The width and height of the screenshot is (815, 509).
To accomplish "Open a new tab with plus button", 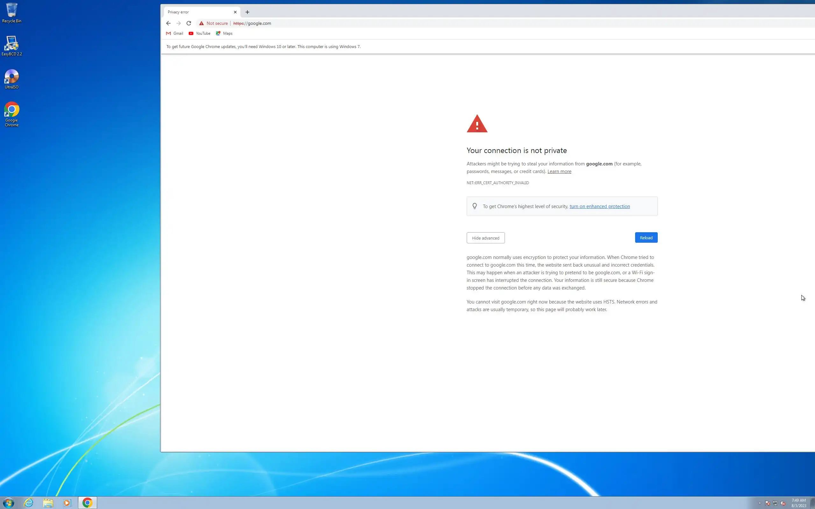I will point(247,12).
